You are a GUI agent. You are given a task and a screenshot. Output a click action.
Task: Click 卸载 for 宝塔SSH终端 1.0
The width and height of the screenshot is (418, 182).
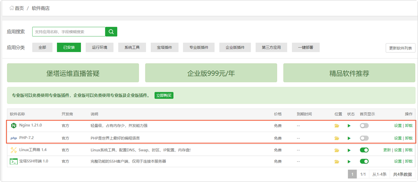(409, 161)
